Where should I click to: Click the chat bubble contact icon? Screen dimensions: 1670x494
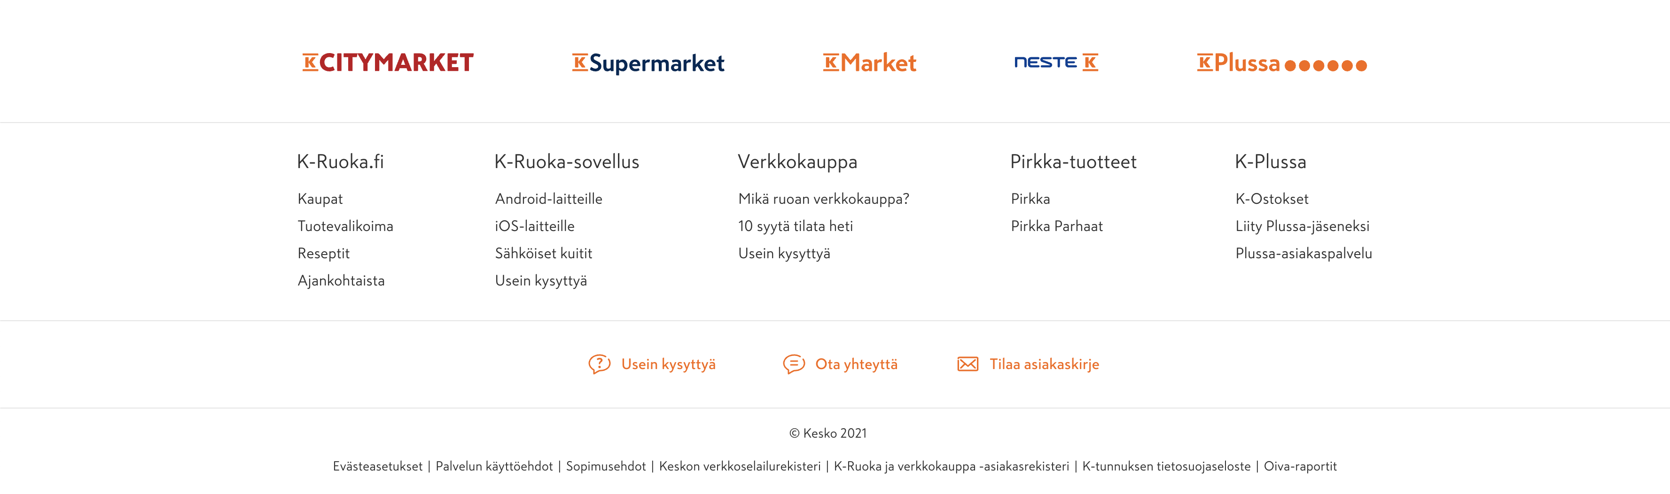[x=794, y=364]
